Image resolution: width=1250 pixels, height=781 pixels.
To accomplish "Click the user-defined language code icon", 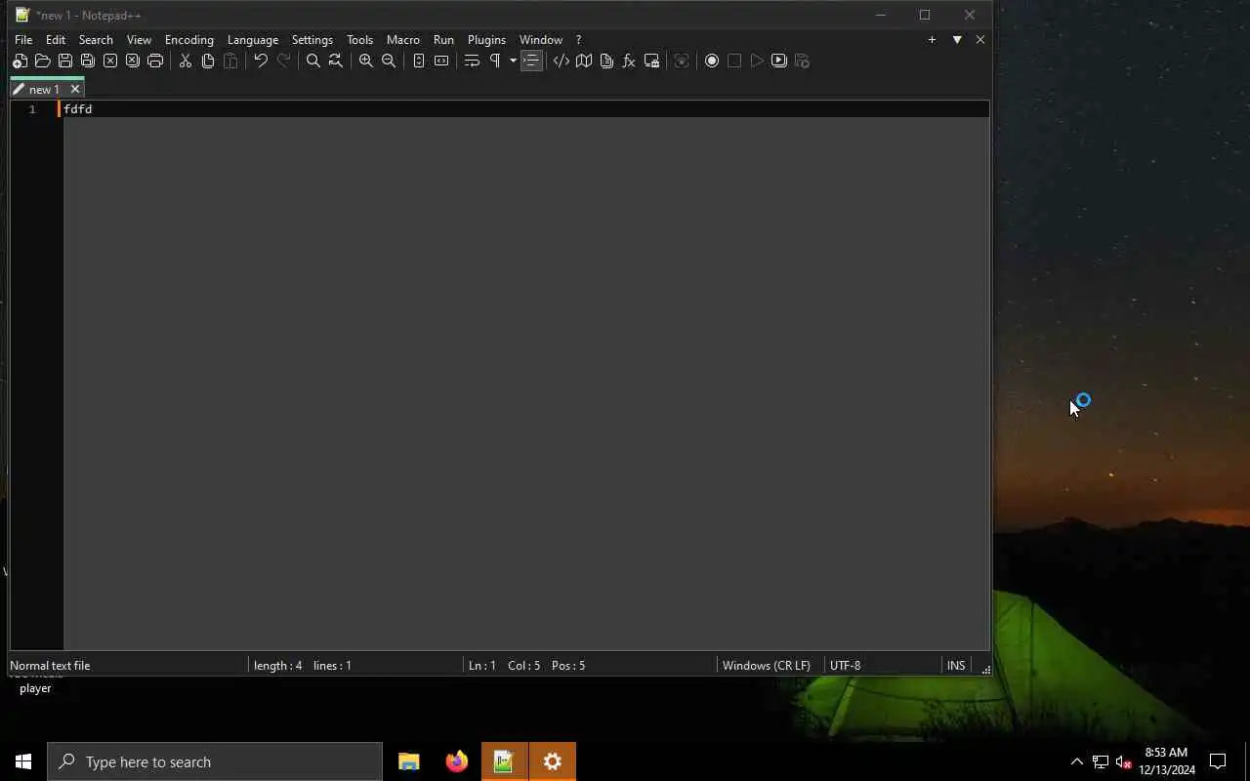I will click(x=561, y=61).
